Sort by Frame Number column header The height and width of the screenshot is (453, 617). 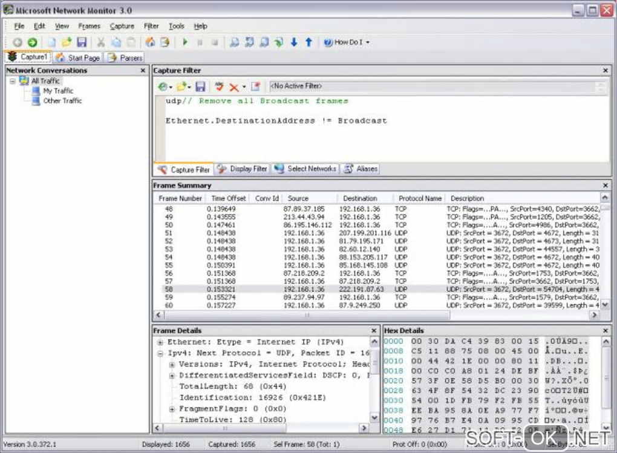click(180, 198)
